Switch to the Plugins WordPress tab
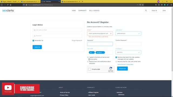The height and width of the screenshot is (97, 173). point(10,2)
